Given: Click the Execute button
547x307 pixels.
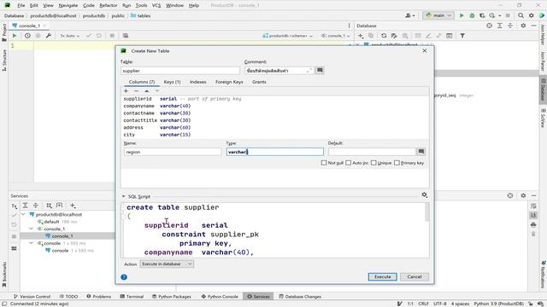Looking at the screenshot, I should [382, 276].
